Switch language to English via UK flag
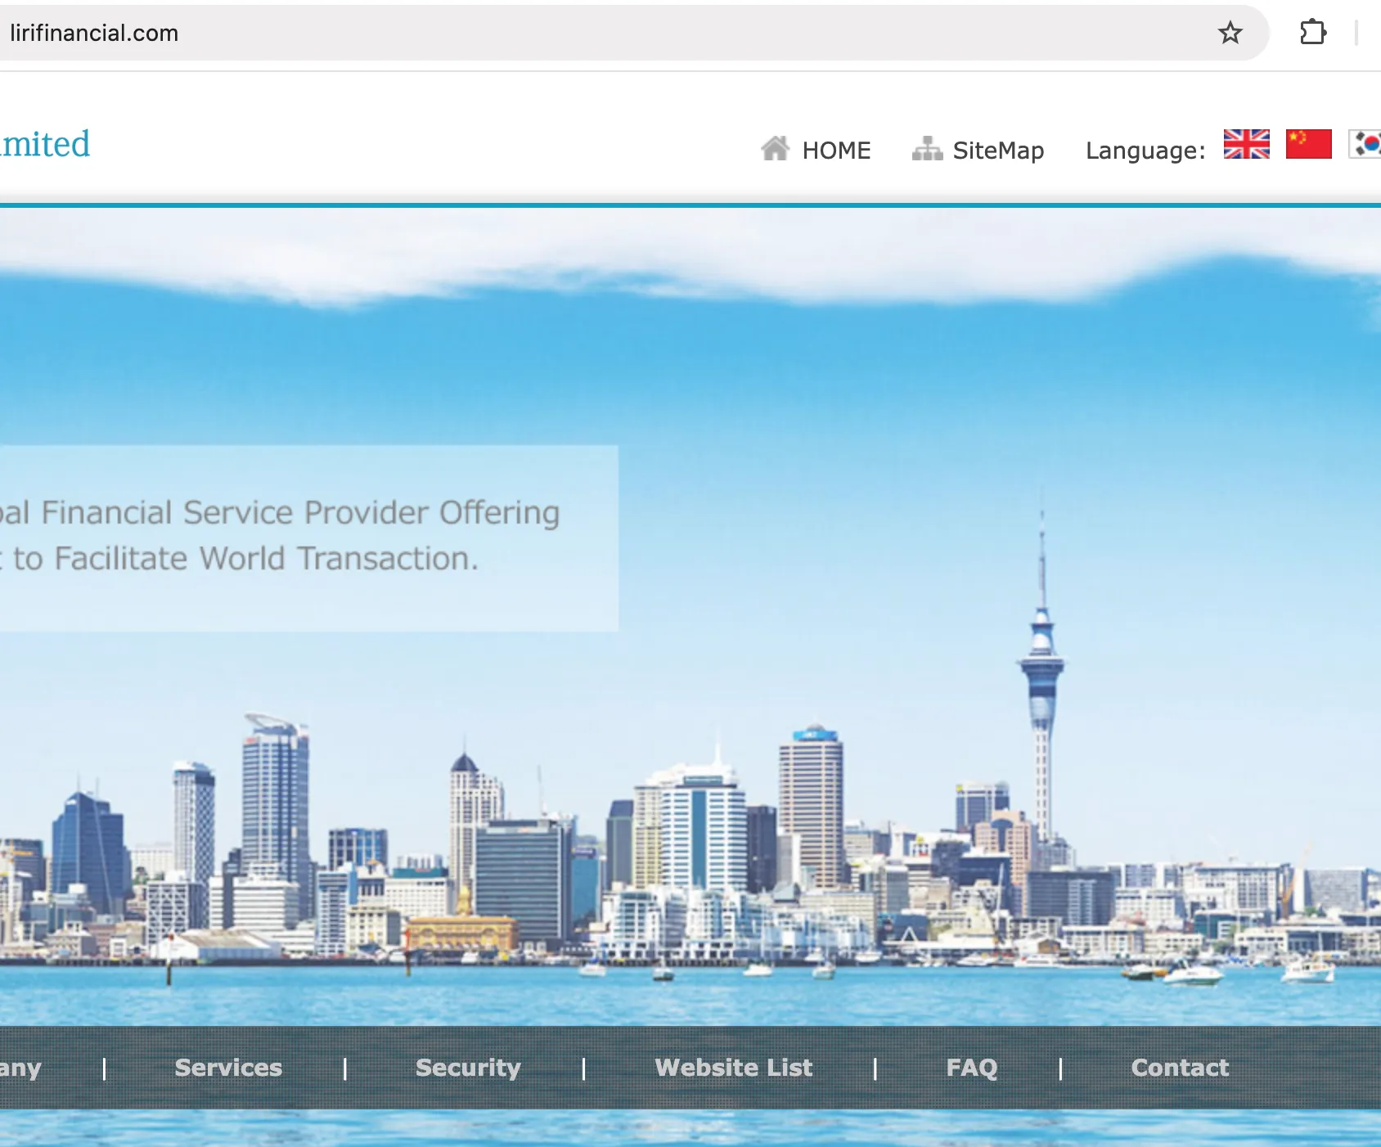The image size is (1381, 1147). tap(1246, 144)
